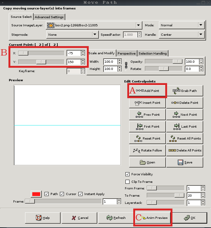Refresh the preview
This screenshot has height=228, width=211.
click(x=116, y=218)
